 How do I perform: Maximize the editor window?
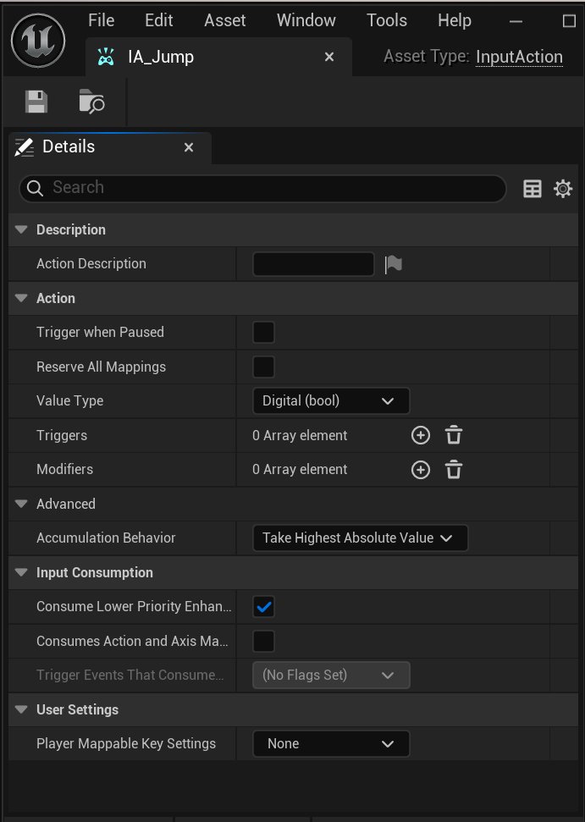tap(569, 21)
